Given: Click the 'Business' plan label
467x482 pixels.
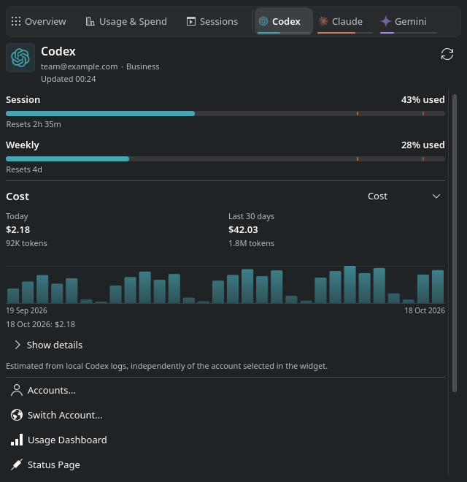Looking at the screenshot, I should click(142, 66).
